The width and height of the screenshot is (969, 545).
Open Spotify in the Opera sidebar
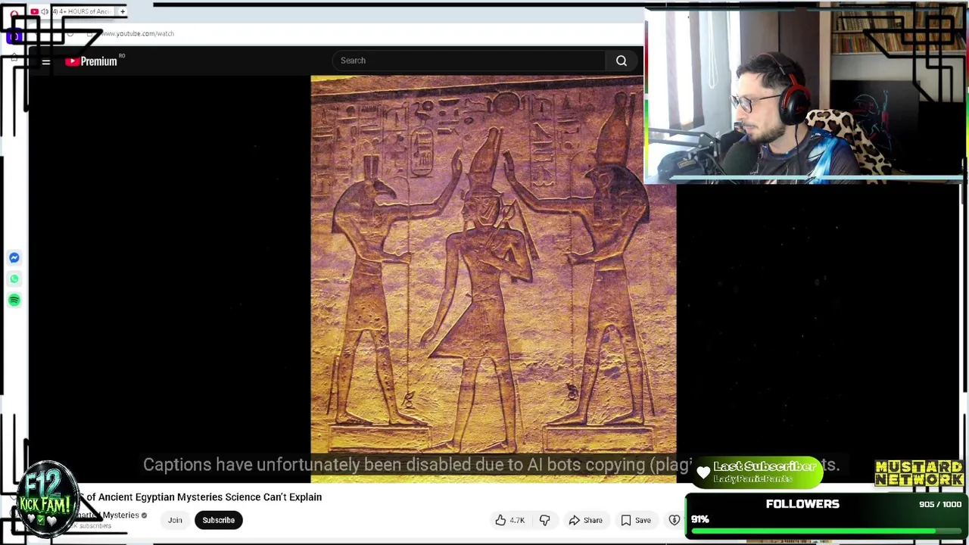pyautogui.click(x=14, y=301)
